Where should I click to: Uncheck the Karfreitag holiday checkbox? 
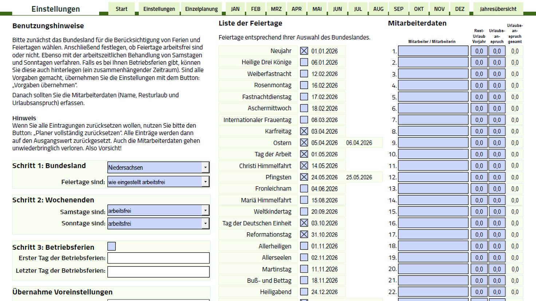tap(304, 131)
